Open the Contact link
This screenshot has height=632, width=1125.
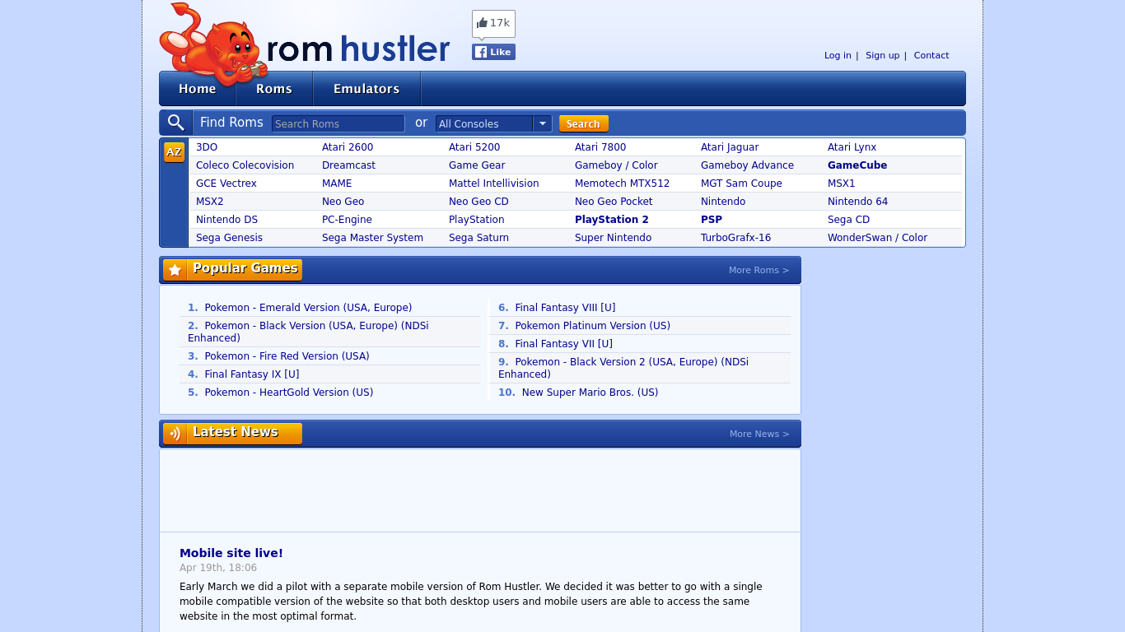click(x=931, y=55)
